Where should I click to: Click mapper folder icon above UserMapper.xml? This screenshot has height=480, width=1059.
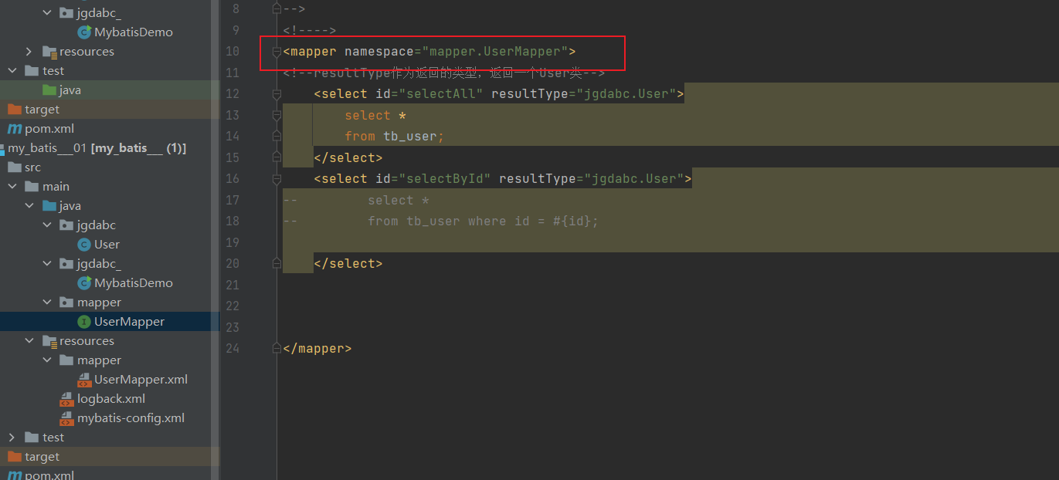[67, 360]
